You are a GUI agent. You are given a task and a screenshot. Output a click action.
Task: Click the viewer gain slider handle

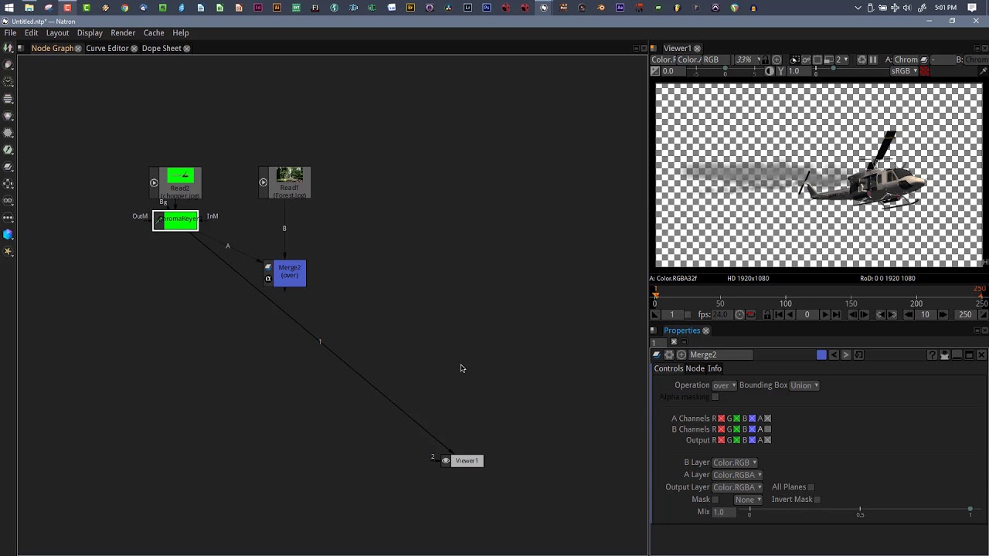tap(725, 69)
